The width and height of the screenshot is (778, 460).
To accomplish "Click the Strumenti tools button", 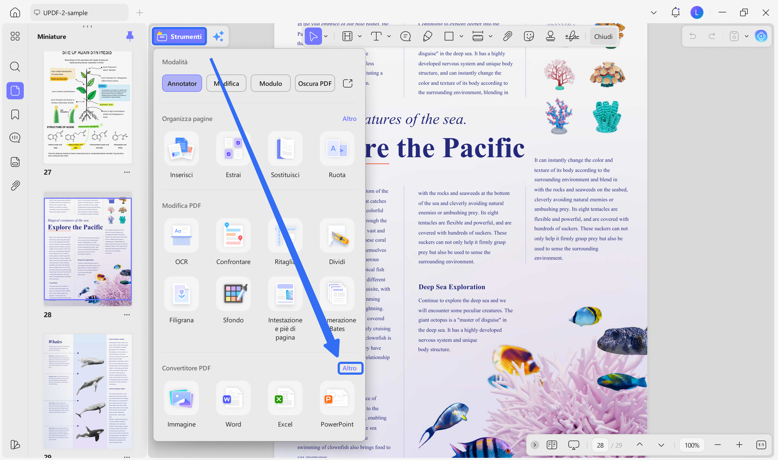I will pyautogui.click(x=179, y=36).
